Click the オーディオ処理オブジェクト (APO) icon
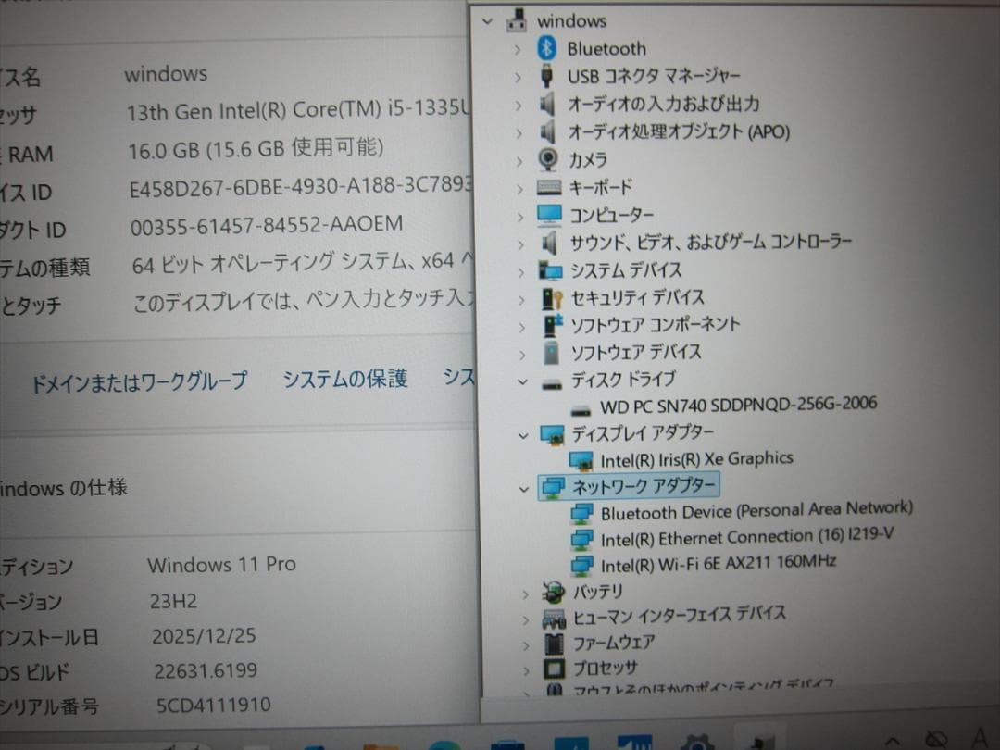The height and width of the screenshot is (750, 1000). click(x=547, y=131)
